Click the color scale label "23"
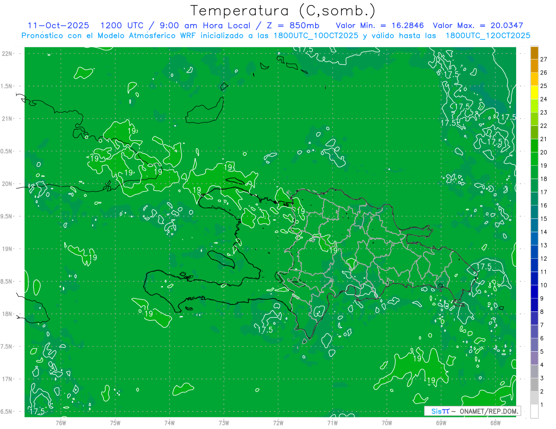This screenshot has height=429, width=556. click(x=544, y=112)
